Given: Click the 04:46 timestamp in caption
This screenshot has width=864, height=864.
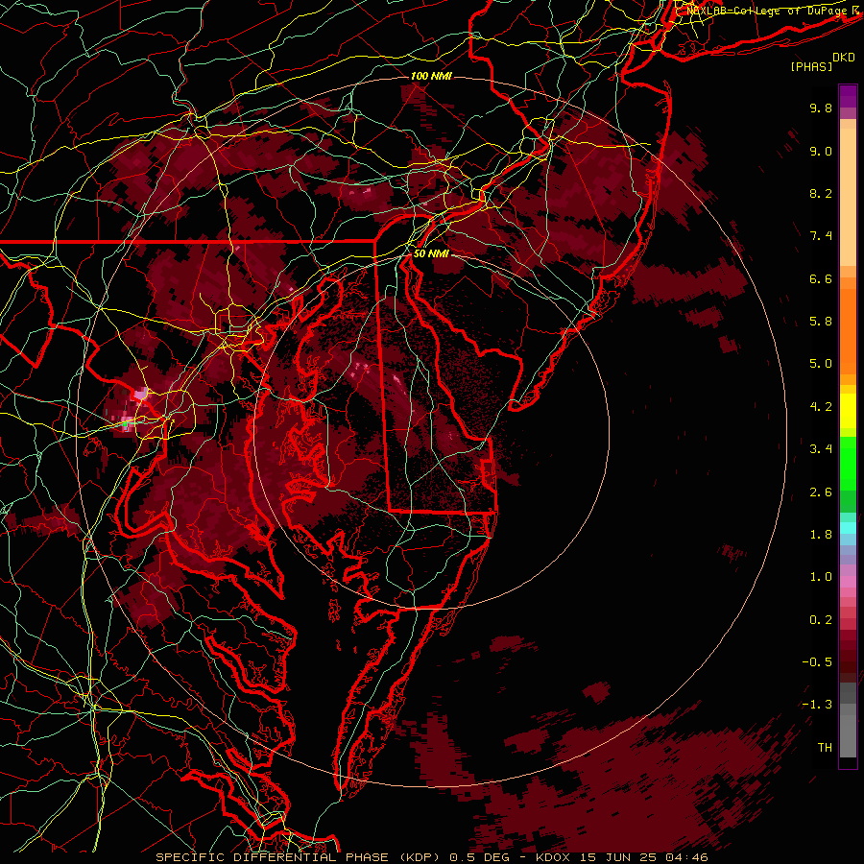Looking at the screenshot, I should tap(689, 857).
